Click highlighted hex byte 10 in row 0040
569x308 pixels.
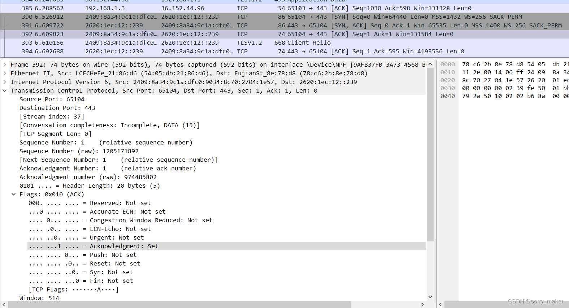(x=498, y=96)
